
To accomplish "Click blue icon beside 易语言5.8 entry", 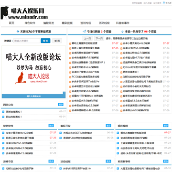I will click(61, 138).
